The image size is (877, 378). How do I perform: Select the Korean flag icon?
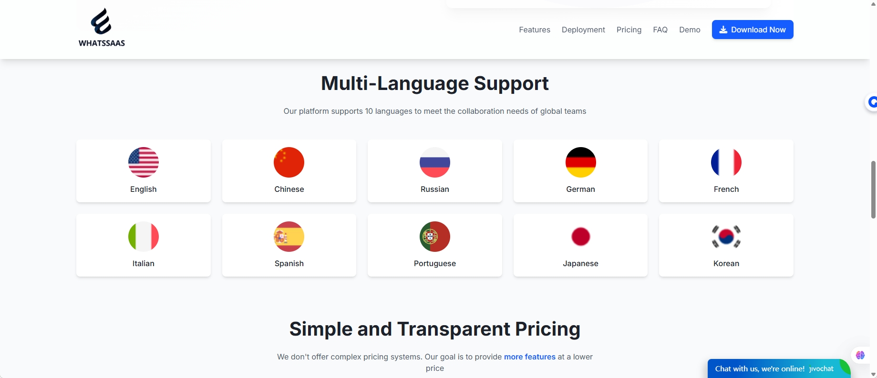[726, 237]
